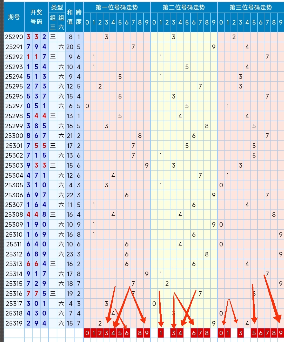Click issue number 25295

point(14,86)
